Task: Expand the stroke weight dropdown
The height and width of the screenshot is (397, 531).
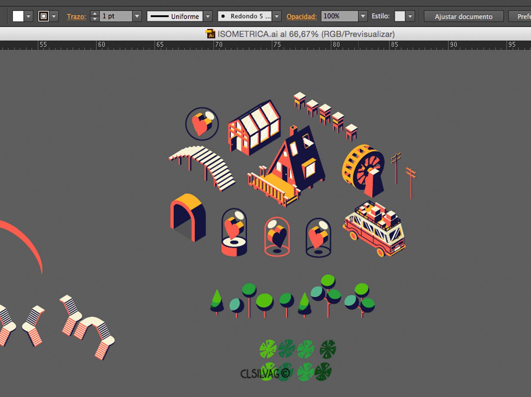Action: pyautogui.click(x=137, y=16)
